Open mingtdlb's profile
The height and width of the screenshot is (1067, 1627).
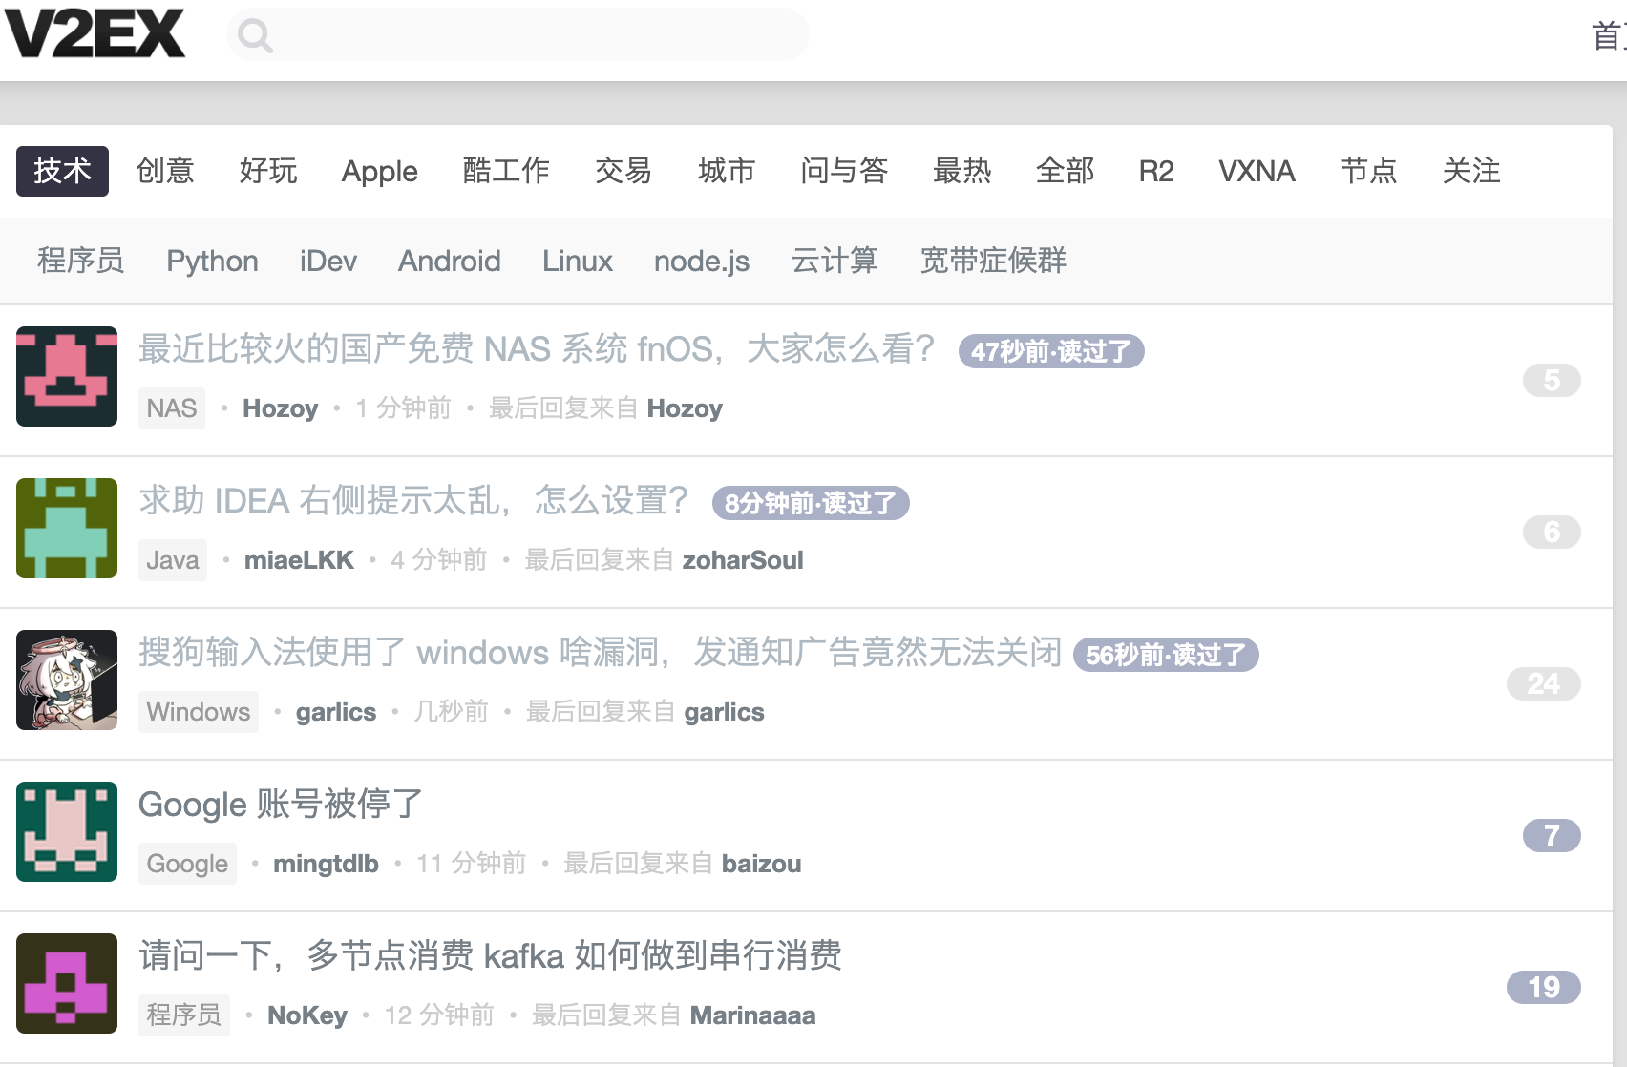[326, 864]
